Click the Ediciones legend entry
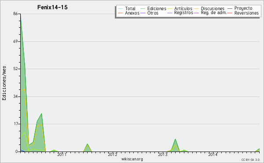 click(x=153, y=8)
